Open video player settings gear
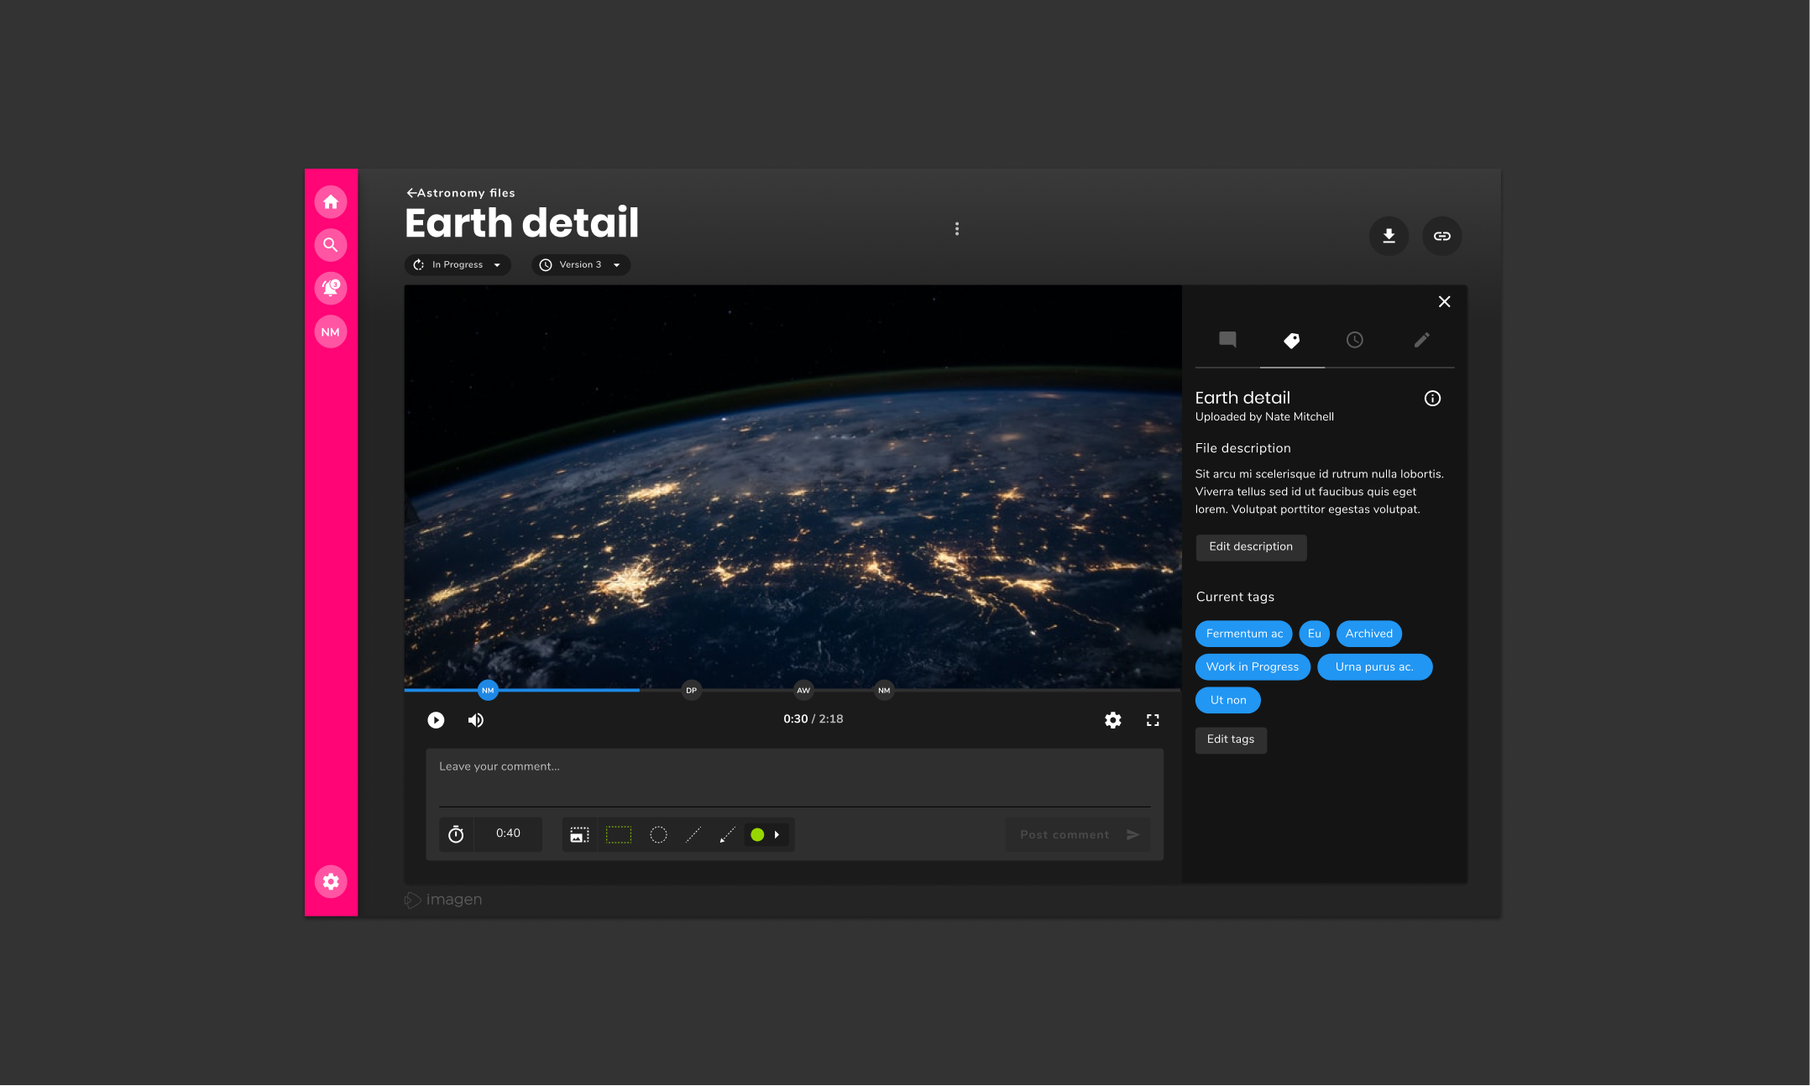Viewport: 1810px width, 1086px height. [x=1112, y=720]
